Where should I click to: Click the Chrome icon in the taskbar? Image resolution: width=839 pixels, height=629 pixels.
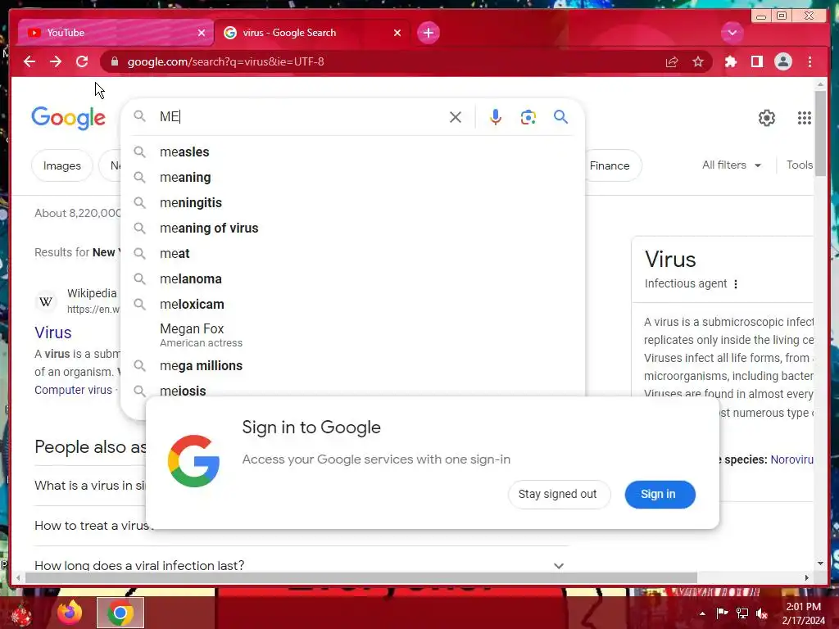tap(120, 613)
